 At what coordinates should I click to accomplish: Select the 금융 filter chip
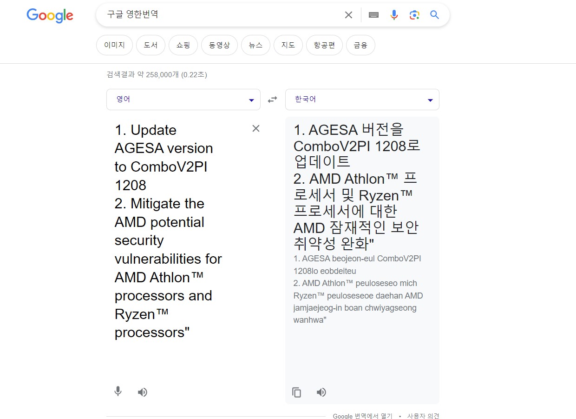(360, 45)
